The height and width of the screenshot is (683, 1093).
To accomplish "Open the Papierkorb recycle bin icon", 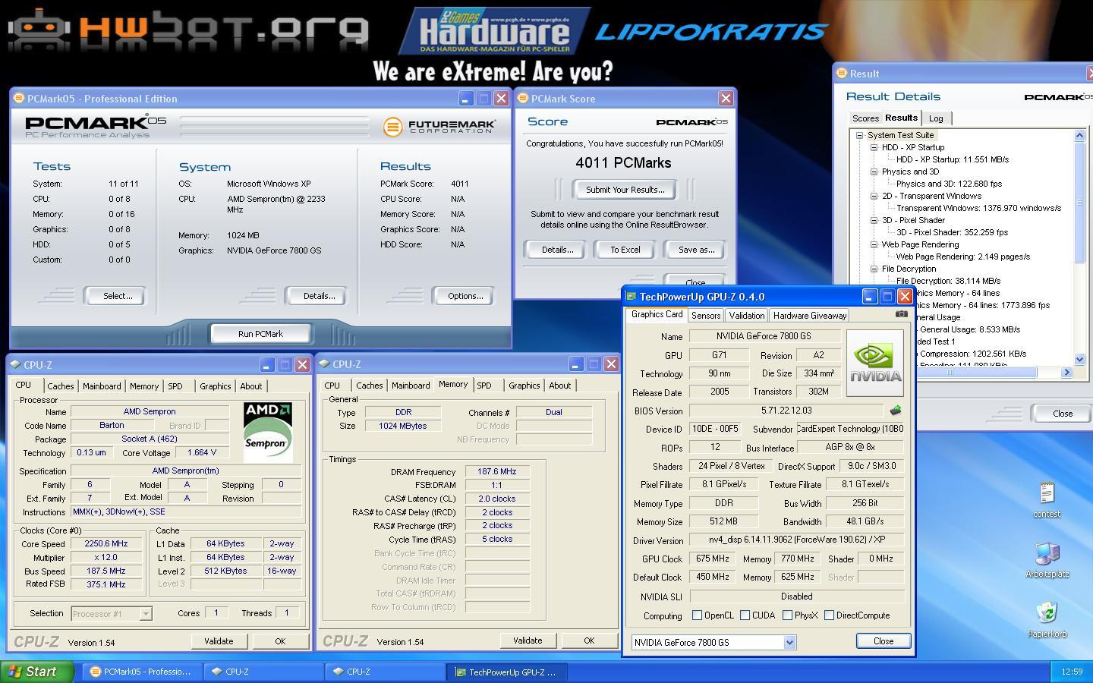I will tap(1047, 620).
